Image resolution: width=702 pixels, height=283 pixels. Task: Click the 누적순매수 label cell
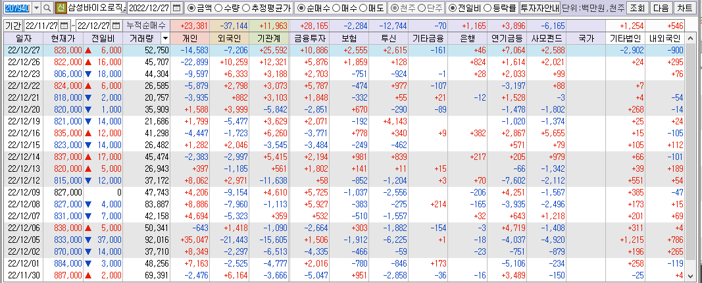[x=147, y=26]
